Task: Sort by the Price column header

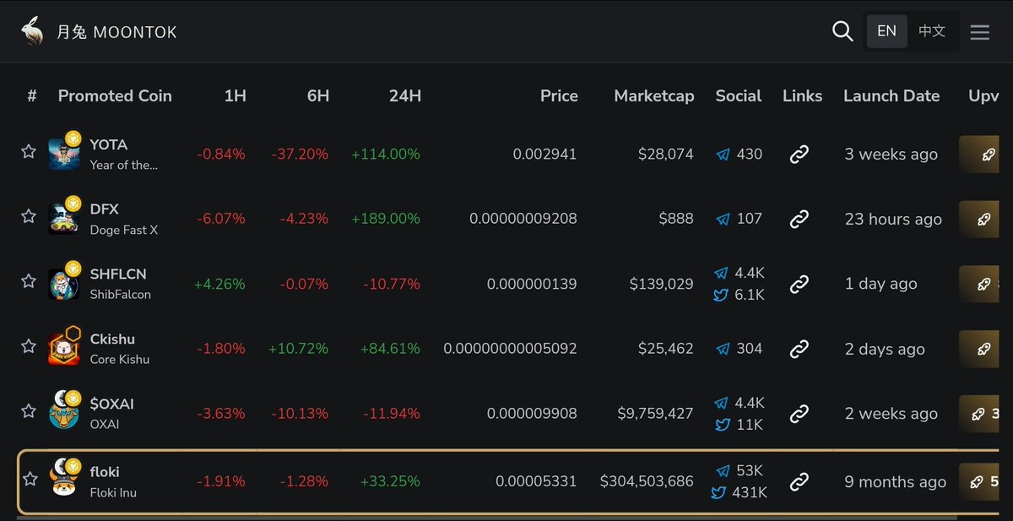Action: point(559,96)
